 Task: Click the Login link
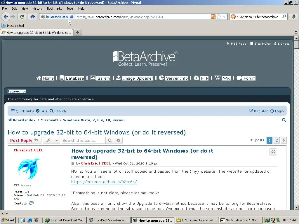point(277,111)
